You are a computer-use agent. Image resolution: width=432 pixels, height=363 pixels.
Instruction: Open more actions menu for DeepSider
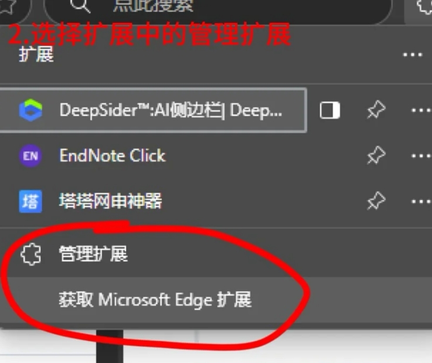(421, 110)
